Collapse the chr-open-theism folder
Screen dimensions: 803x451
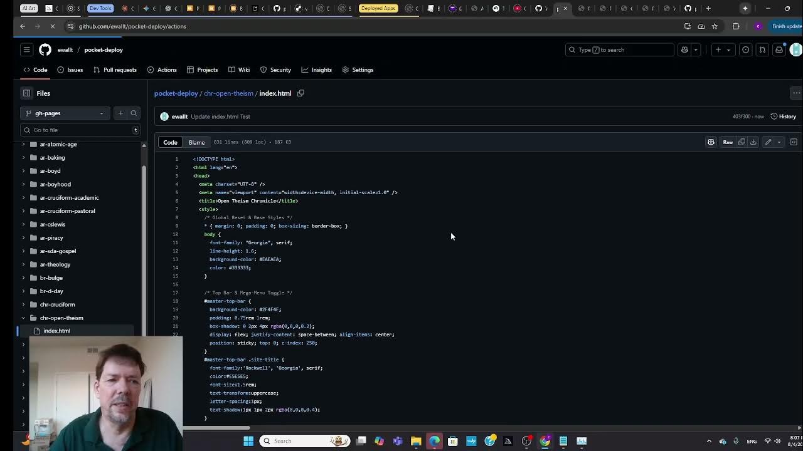point(24,318)
